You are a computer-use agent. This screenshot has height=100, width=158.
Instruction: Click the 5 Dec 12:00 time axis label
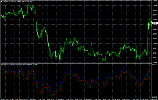pyautogui.click(x=79, y=99)
